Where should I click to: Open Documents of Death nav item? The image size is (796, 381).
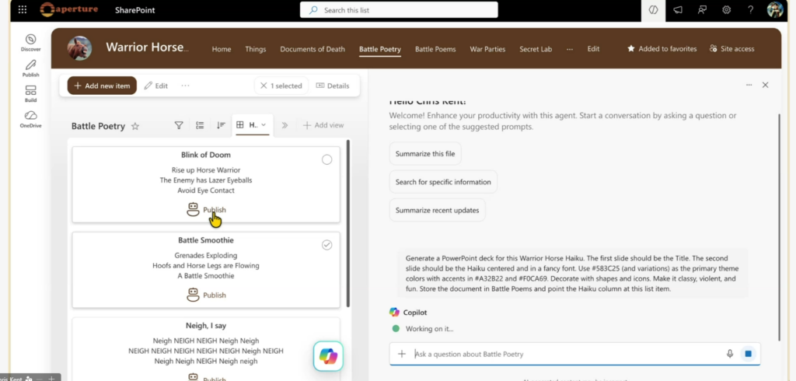click(312, 49)
